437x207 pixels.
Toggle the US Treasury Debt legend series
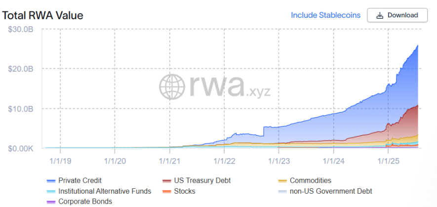click(202, 180)
